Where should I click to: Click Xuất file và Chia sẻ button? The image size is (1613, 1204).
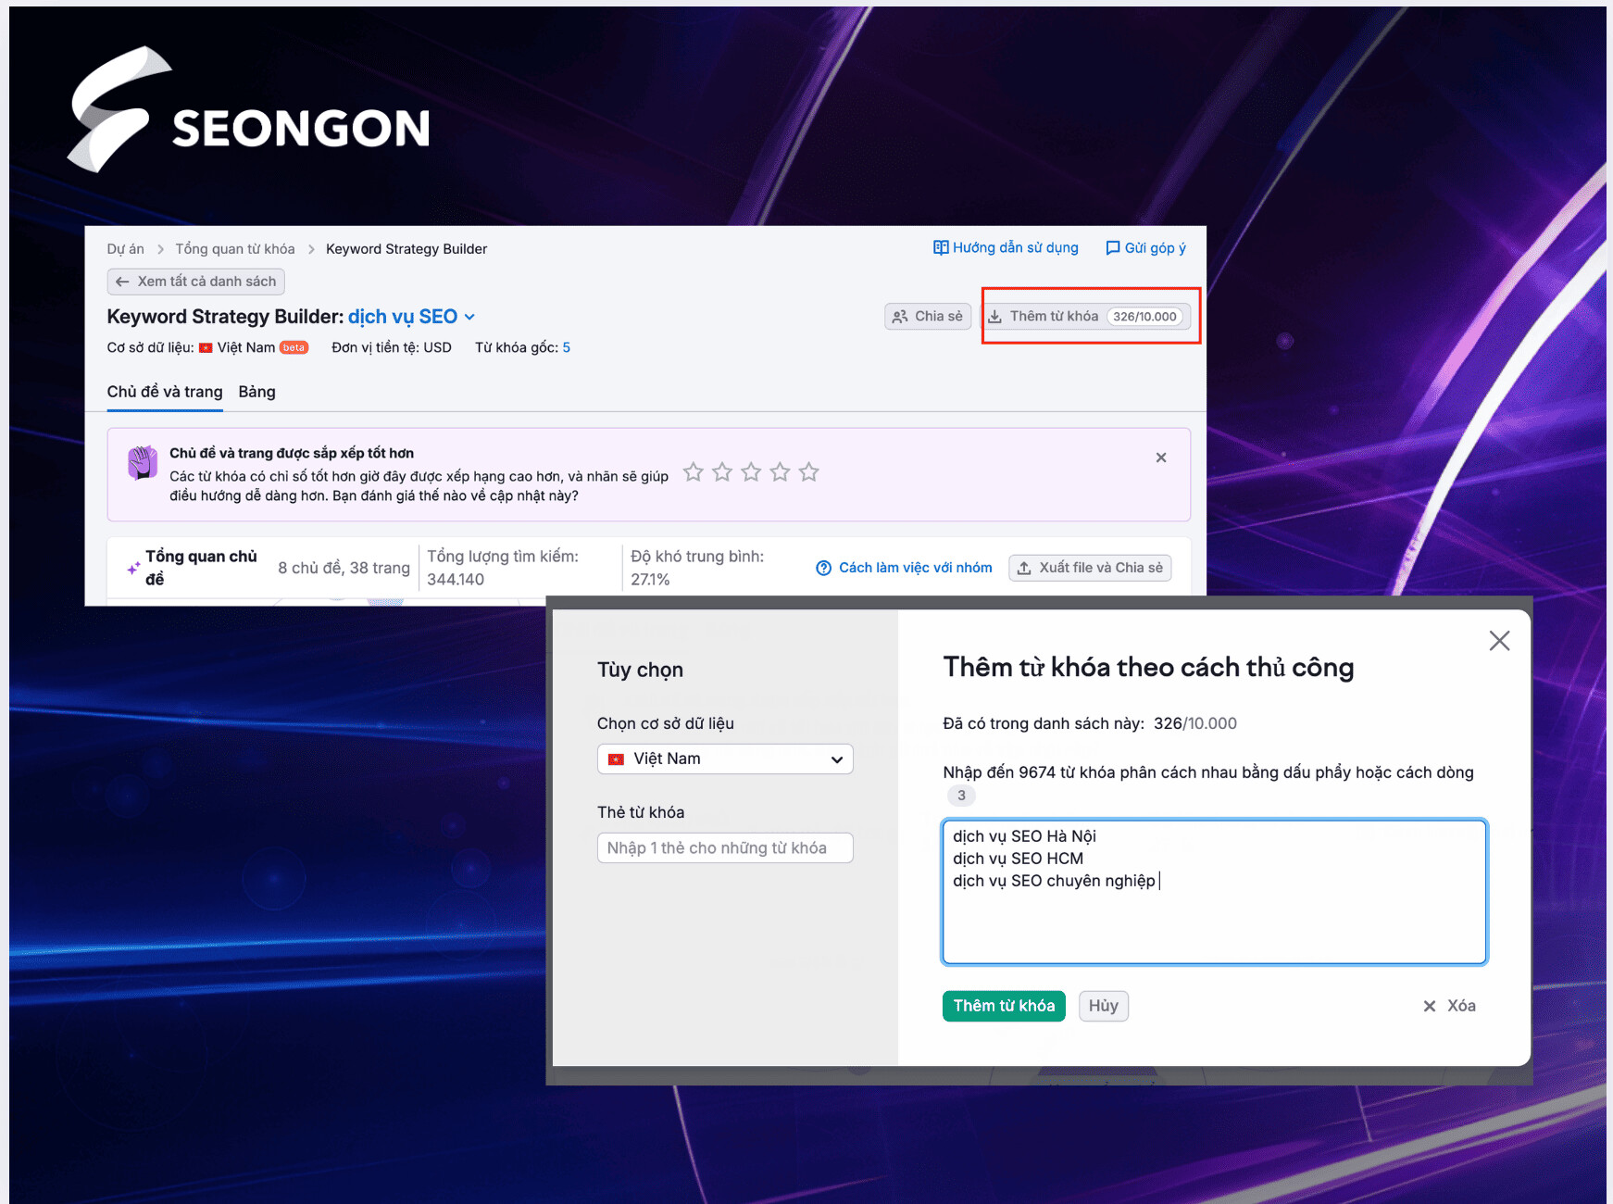click(1090, 568)
